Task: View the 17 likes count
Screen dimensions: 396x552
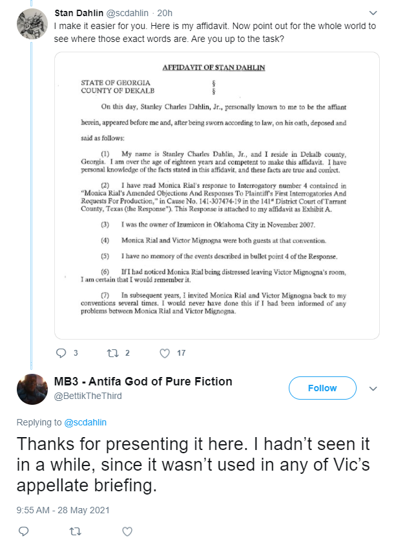Action: point(181,353)
